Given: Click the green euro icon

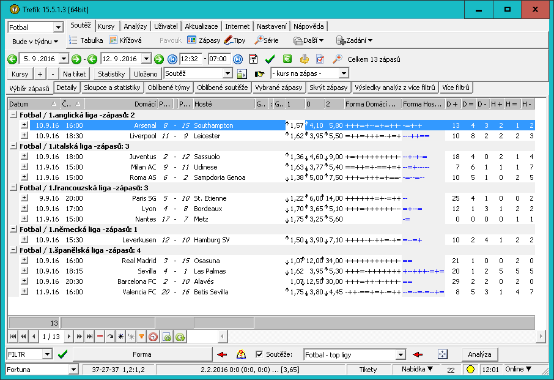Looking at the screenshot, I should click(x=287, y=59).
